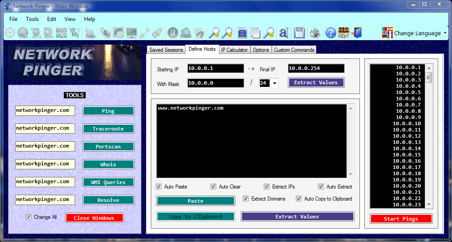Open the Edit menu

pyautogui.click(x=52, y=19)
